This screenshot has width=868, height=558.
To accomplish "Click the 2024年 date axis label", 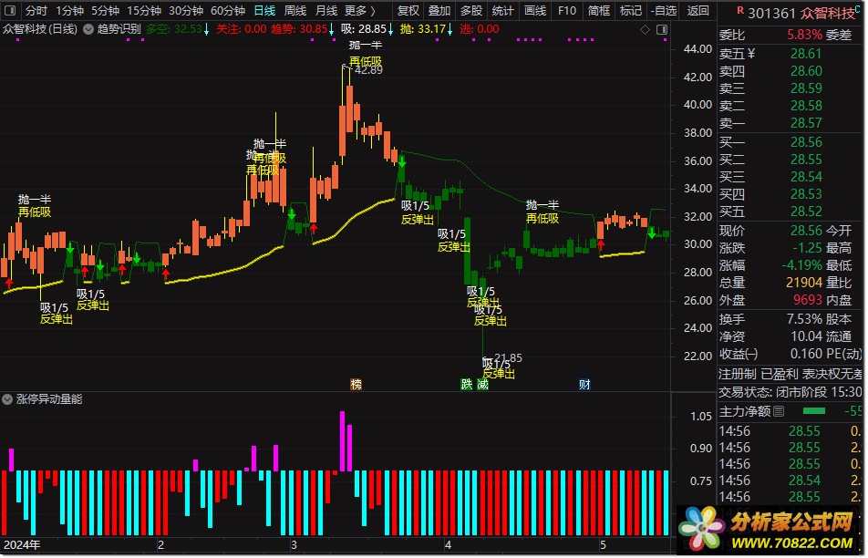I will click(22, 544).
